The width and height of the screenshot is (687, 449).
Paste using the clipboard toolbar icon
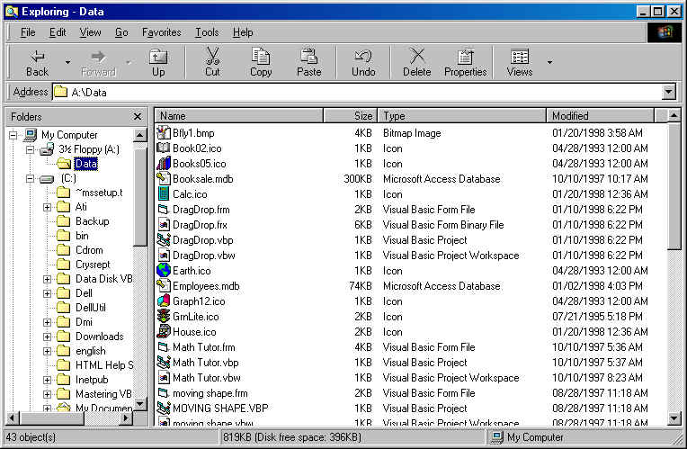[309, 63]
